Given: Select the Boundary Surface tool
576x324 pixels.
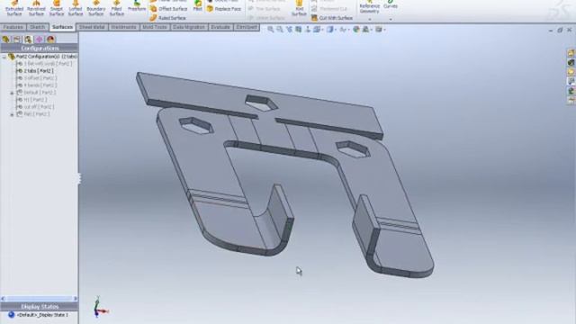Looking at the screenshot, I should [96, 8].
